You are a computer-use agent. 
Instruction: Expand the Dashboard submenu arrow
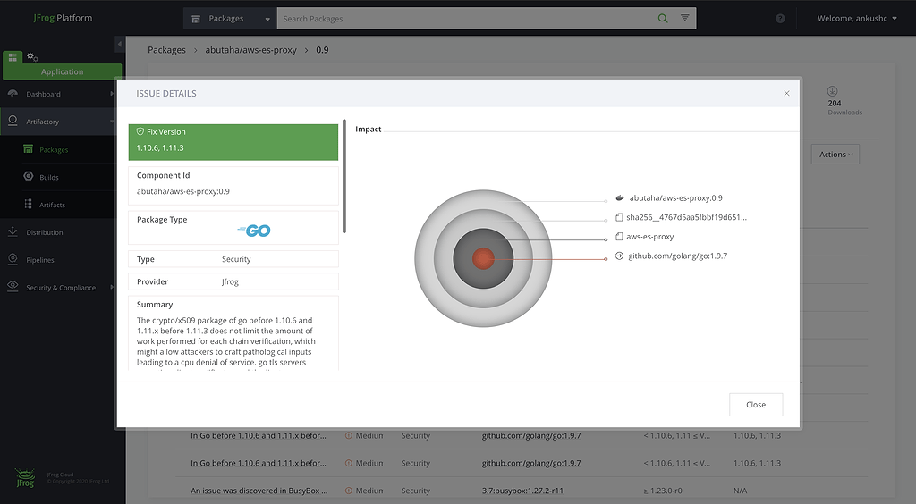112,94
